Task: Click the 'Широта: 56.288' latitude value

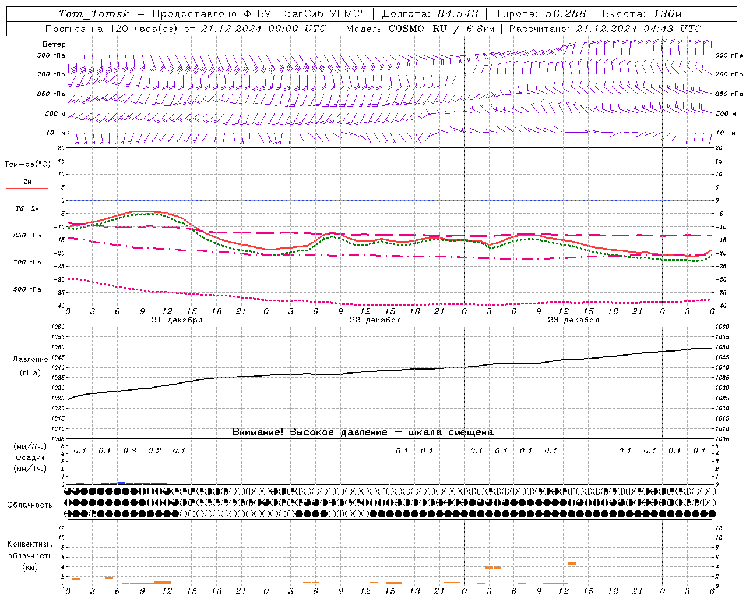Action: [x=540, y=14]
